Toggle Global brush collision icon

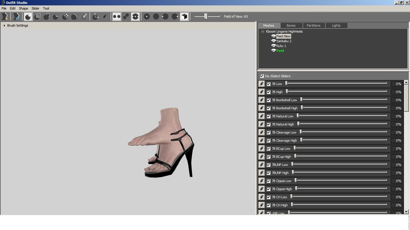135,16
